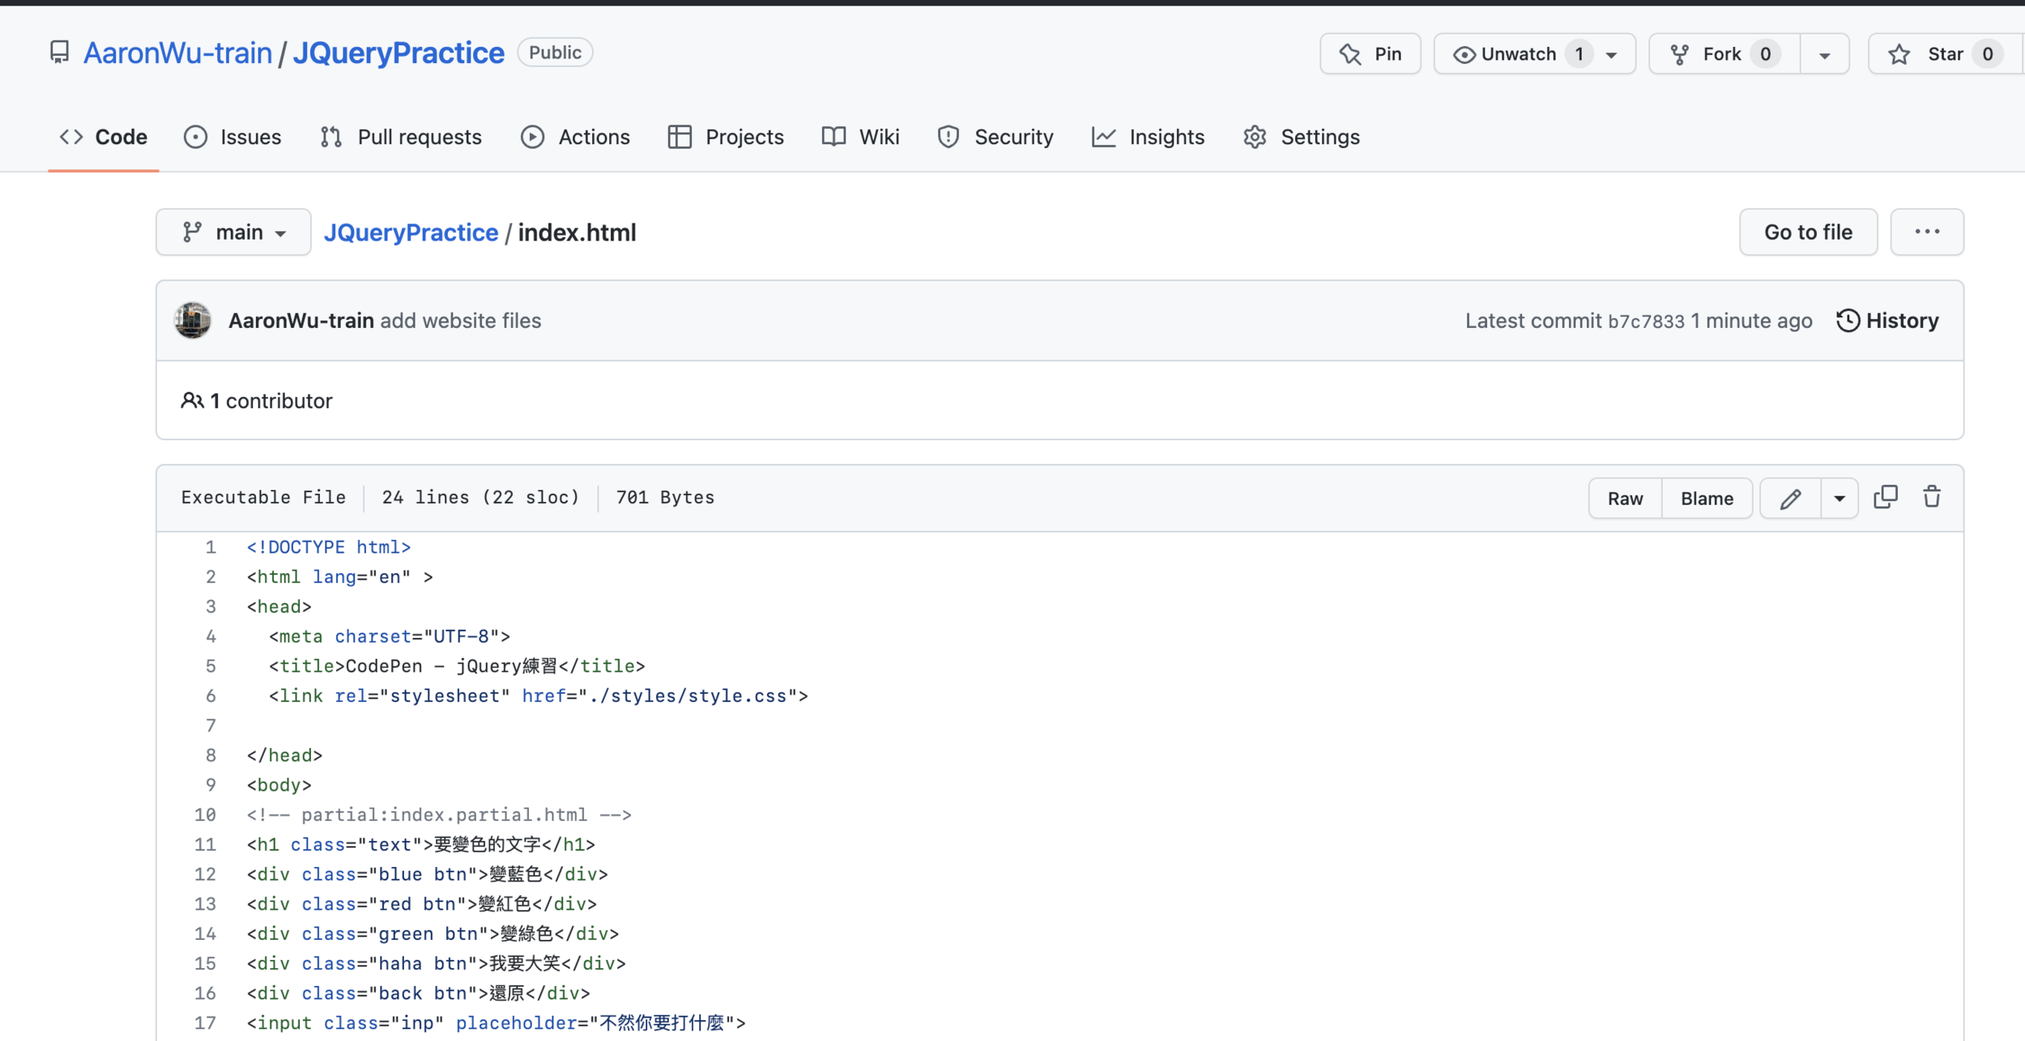Click the Fork icon glyph
The width and height of the screenshot is (2025, 1041).
pyautogui.click(x=1680, y=54)
